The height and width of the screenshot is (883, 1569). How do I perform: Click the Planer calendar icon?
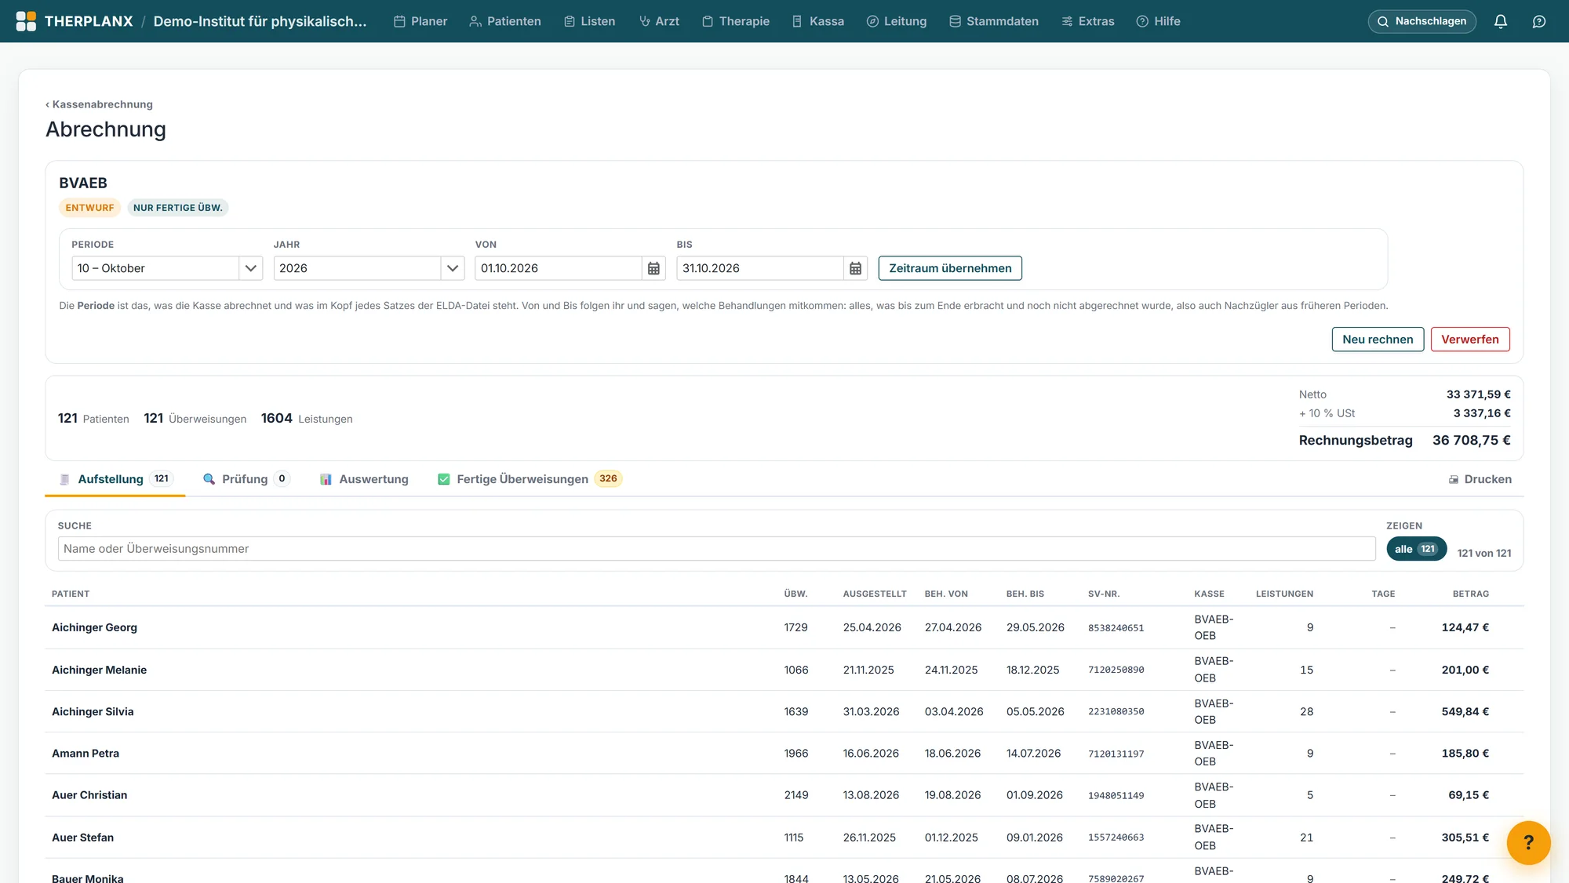click(x=399, y=21)
